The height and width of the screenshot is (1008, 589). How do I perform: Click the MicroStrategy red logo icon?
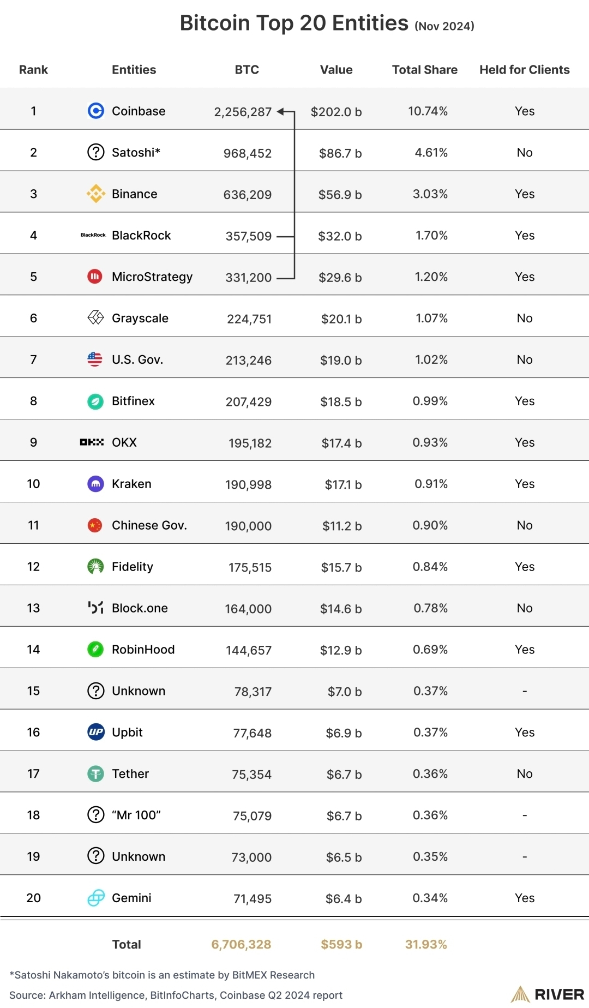[95, 277]
